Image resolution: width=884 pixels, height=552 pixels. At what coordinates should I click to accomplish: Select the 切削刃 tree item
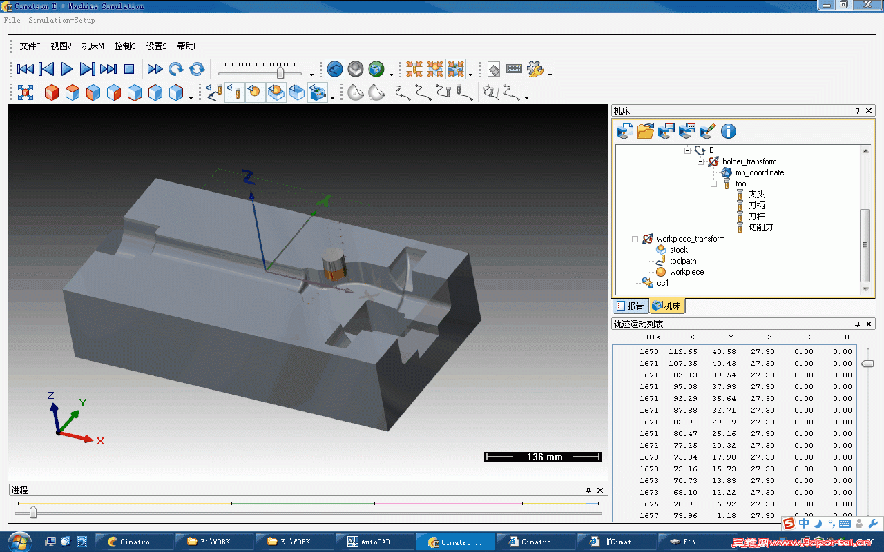click(x=760, y=228)
